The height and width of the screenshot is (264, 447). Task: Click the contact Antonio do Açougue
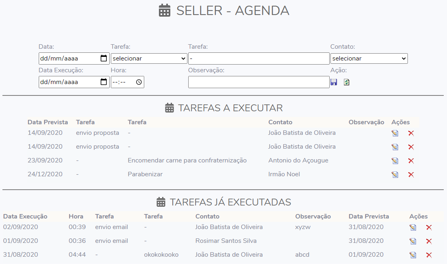pos(298,160)
